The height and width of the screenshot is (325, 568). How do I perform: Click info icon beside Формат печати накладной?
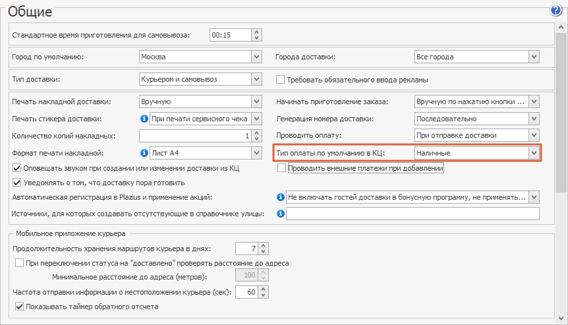(x=144, y=153)
